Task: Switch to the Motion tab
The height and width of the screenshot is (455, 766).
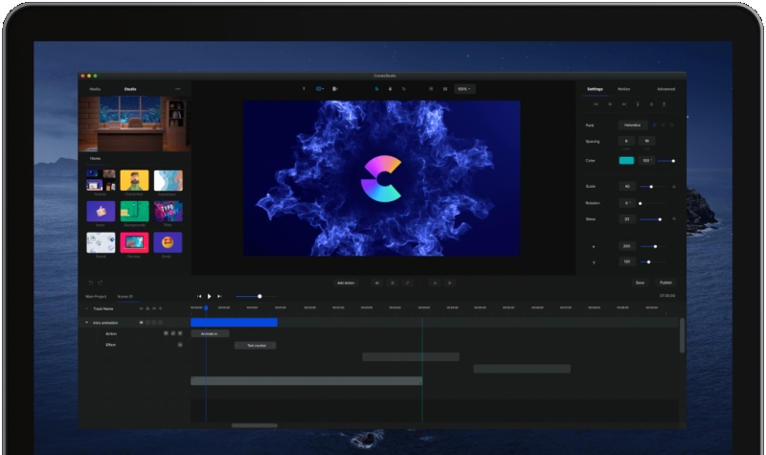Action: pyautogui.click(x=623, y=89)
